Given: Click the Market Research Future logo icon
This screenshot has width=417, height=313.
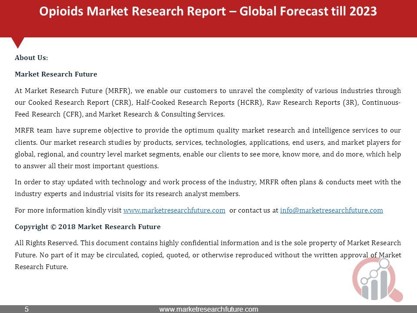Looking at the screenshot, I should pos(377,280).
